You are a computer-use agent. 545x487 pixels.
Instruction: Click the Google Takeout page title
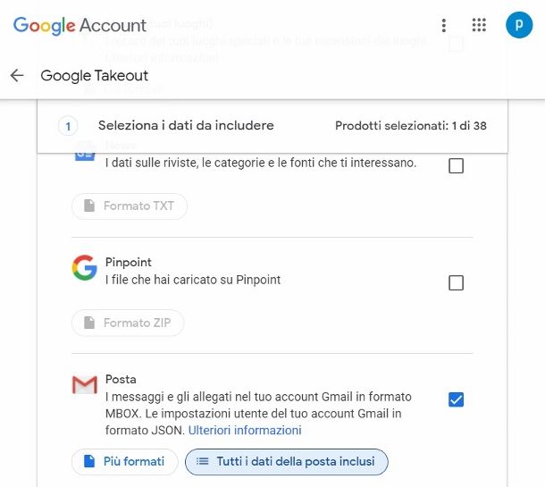[95, 76]
